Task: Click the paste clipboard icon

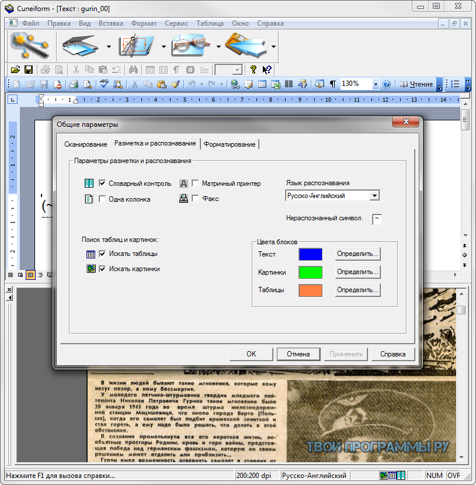Action: point(161,84)
